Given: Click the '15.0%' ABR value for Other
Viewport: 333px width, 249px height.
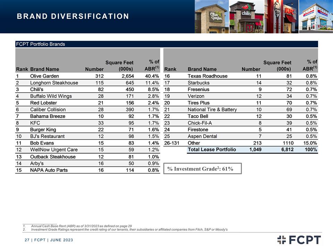Looking at the screenshot, I should click(310, 143).
